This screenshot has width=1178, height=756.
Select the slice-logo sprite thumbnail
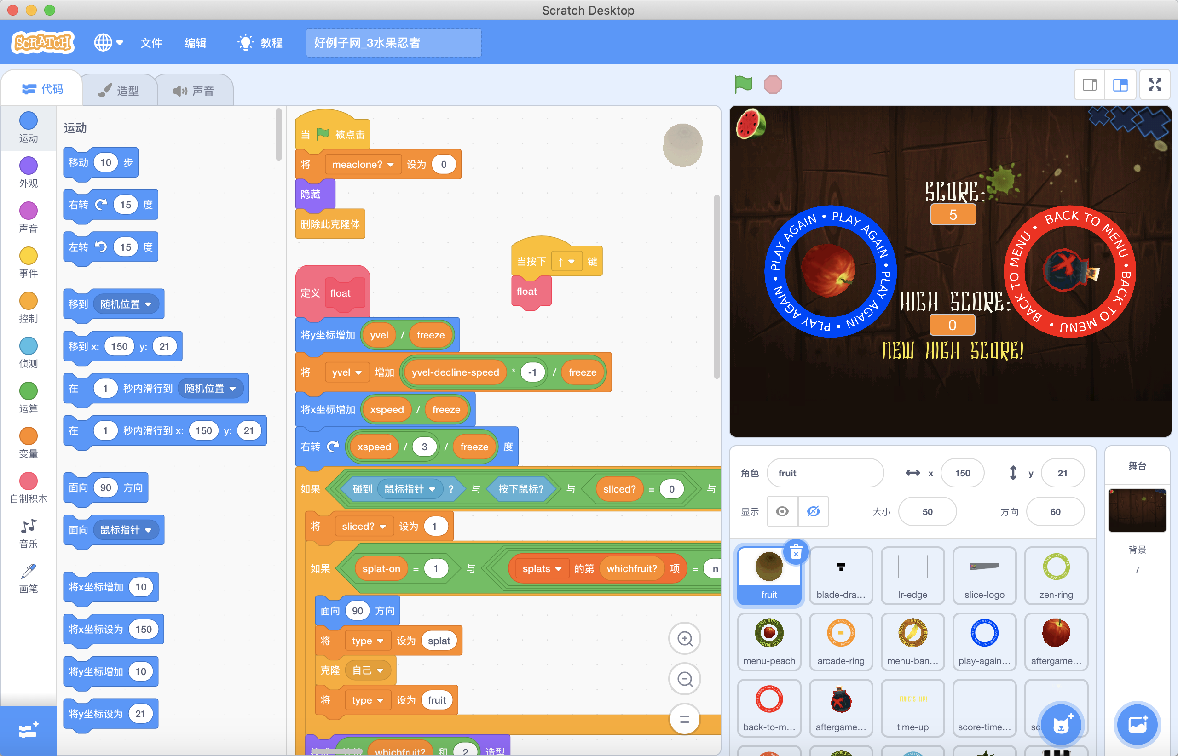pyautogui.click(x=984, y=576)
